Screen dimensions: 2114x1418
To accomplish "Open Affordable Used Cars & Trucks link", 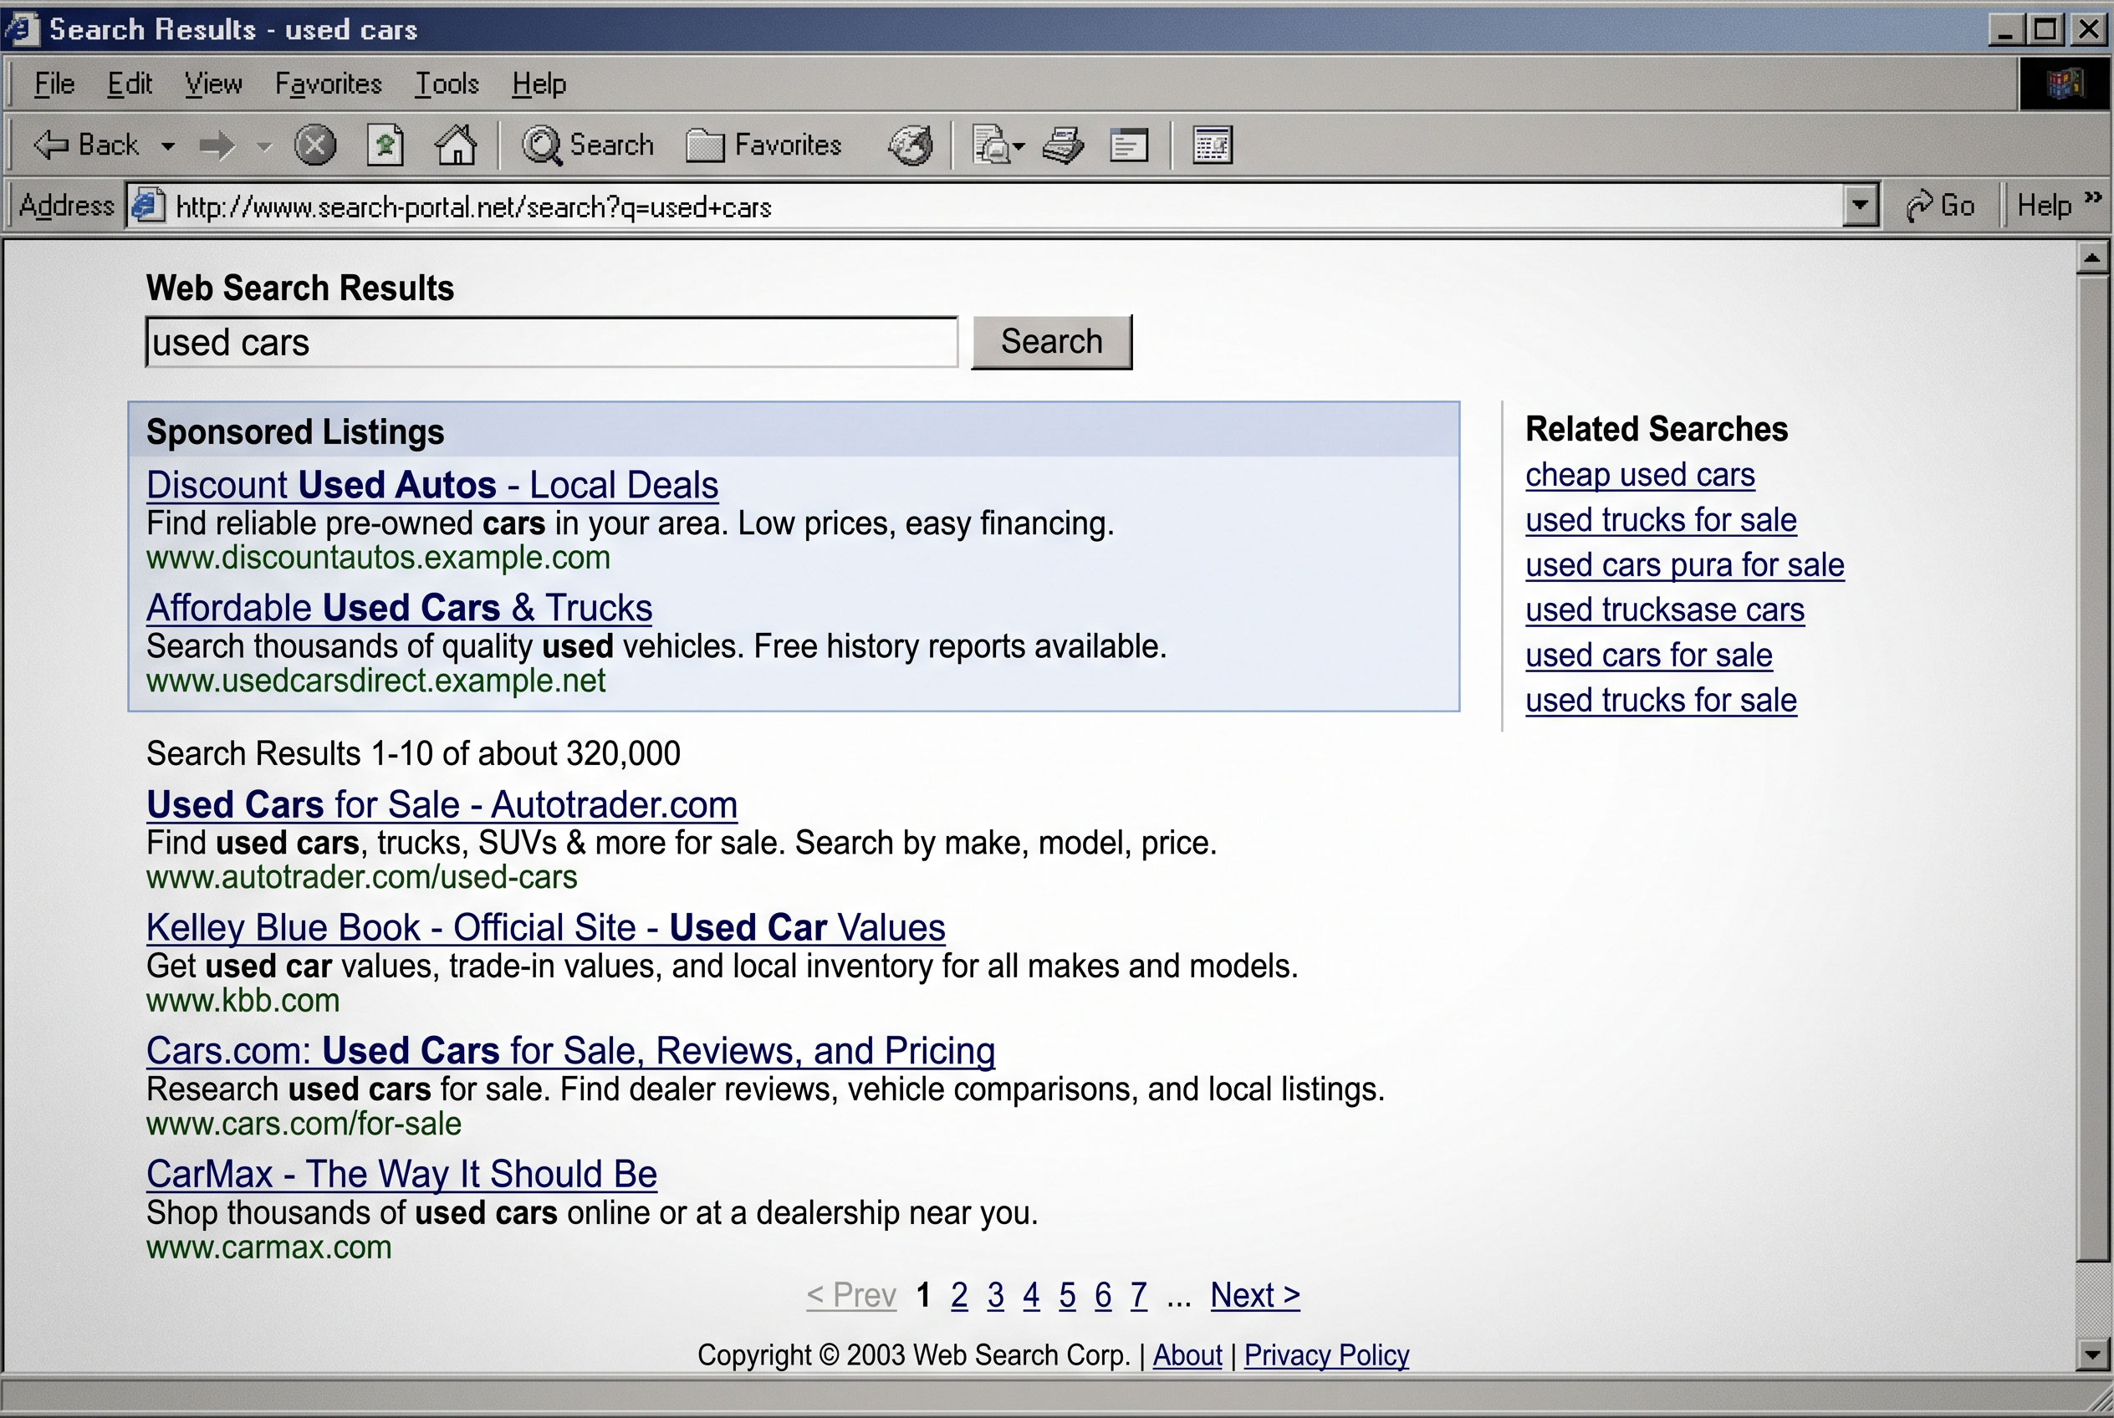I will click(399, 608).
